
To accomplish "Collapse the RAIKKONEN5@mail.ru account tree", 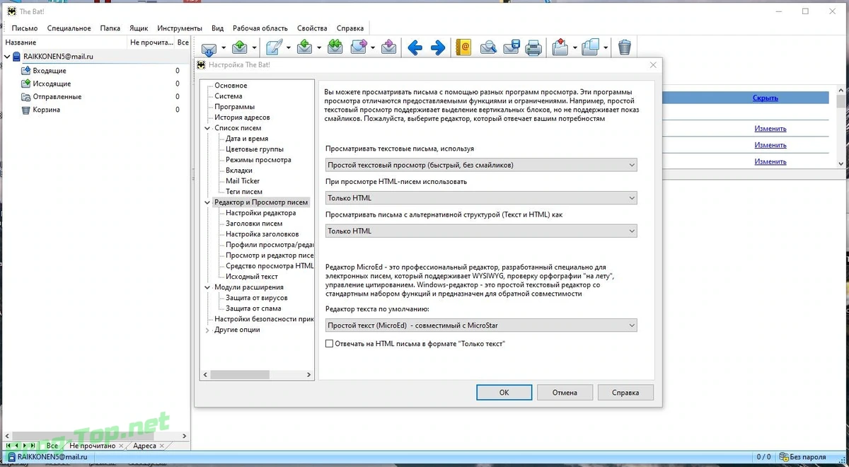I will tap(8, 56).
